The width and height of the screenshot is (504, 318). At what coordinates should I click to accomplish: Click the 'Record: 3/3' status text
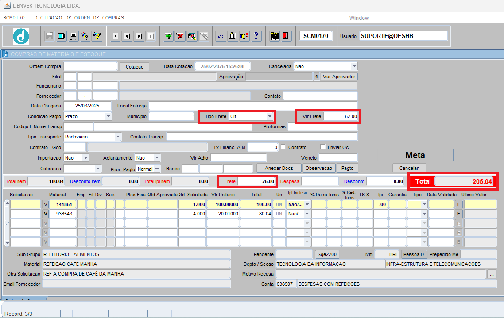[18, 314]
